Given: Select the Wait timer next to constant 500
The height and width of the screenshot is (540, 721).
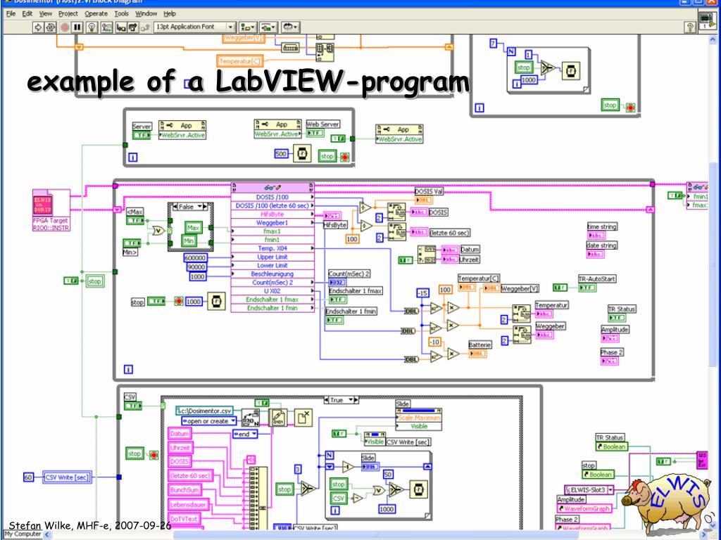Looking at the screenshot, I should pos(301,154).
